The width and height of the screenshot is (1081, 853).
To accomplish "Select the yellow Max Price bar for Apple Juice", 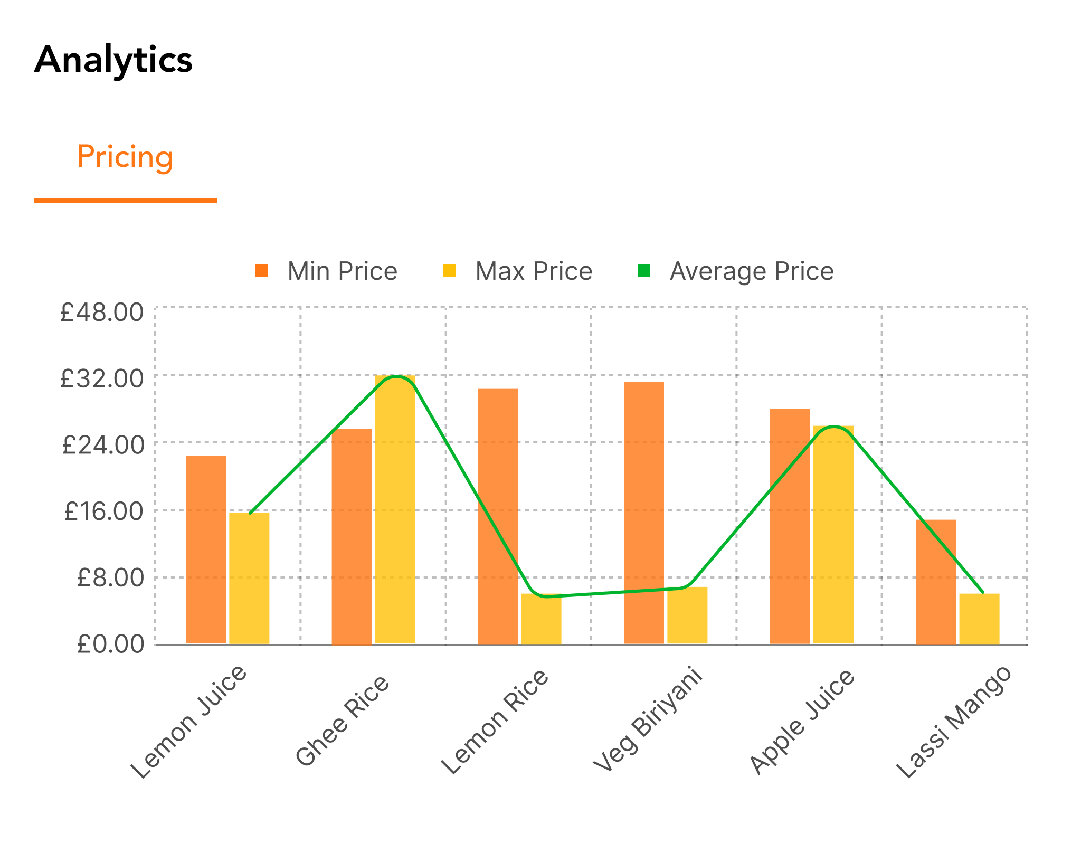I will (833, 534).
